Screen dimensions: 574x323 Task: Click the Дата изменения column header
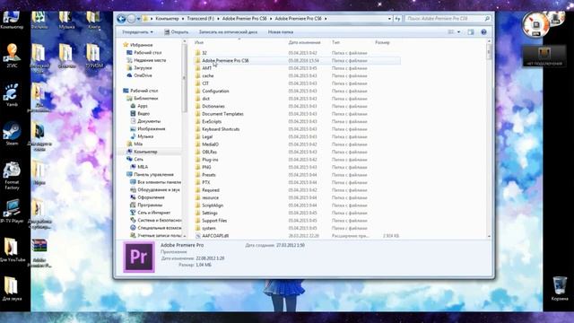coord(304,42)
